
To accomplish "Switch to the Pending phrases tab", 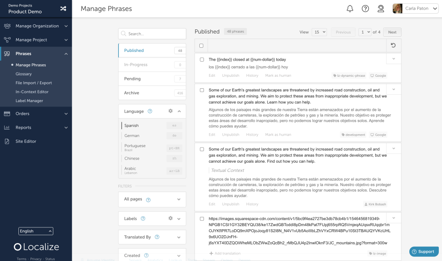I will (152, 79).
